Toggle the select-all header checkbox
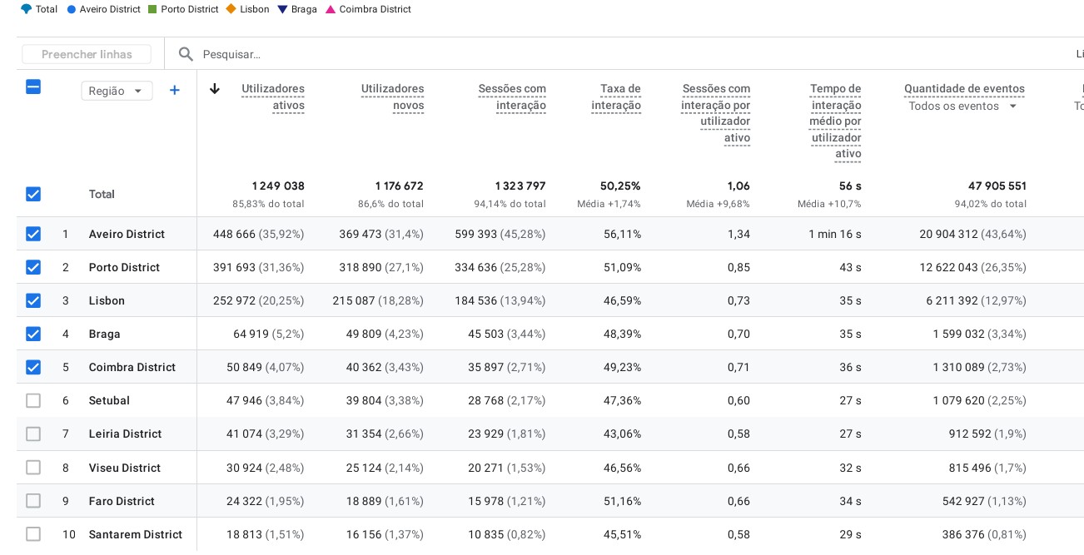Screen dimensions: 1084x555 pos(33,87)
